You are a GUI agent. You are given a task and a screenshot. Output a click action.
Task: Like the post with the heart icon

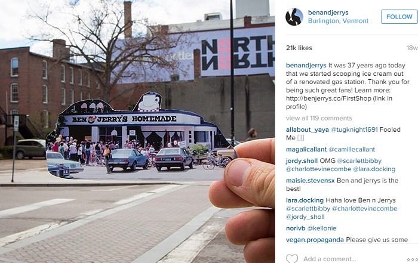point(292,259)
